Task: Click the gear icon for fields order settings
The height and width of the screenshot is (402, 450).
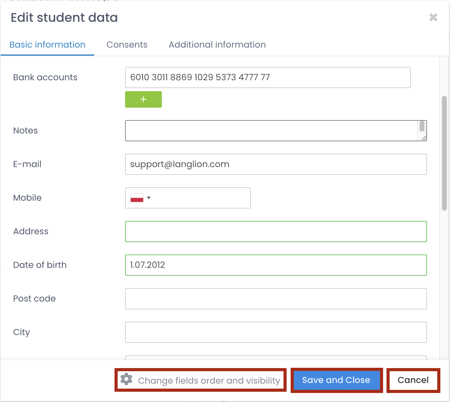Action: [126, 380]
